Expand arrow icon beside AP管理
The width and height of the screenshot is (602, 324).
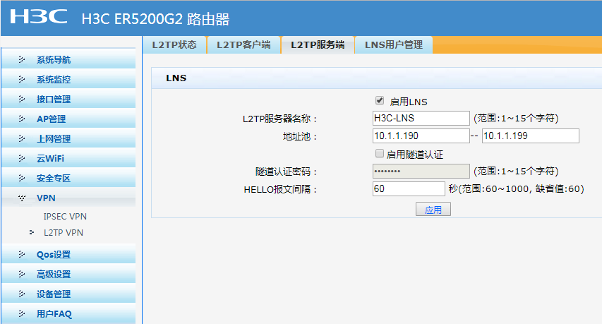coord(21,119)
